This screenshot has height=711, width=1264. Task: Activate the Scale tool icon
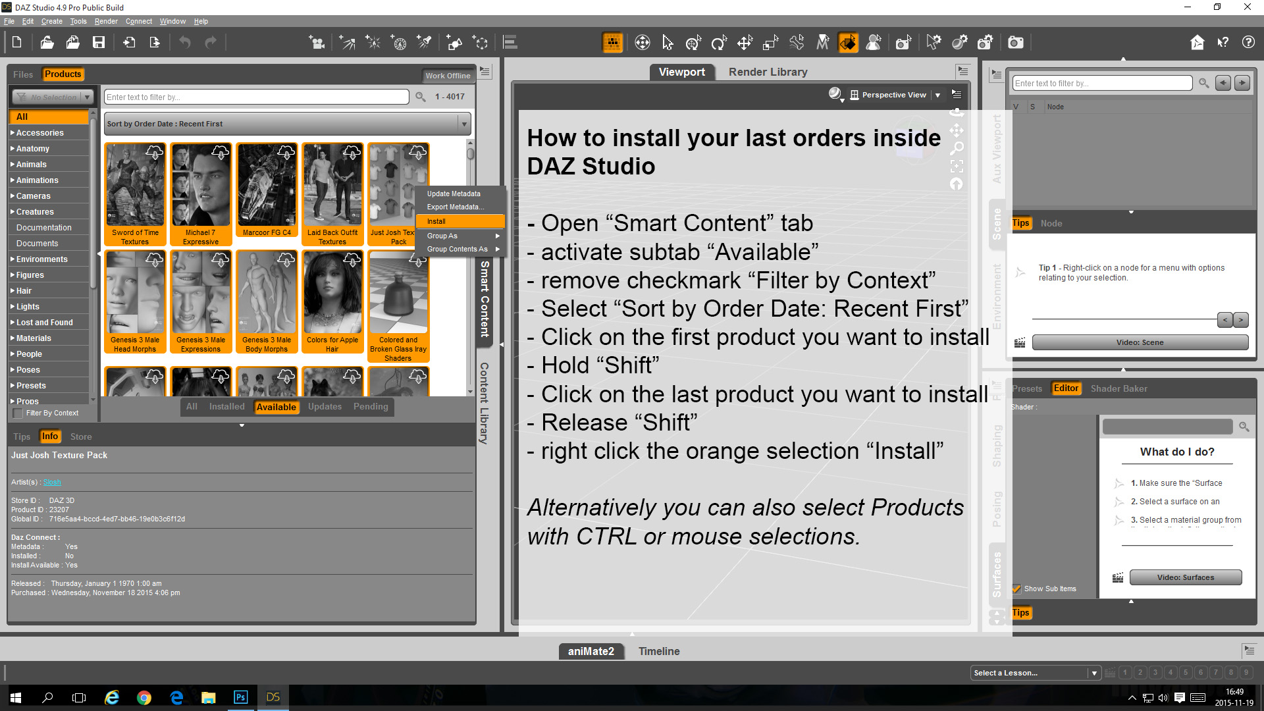tap(770, 43)
